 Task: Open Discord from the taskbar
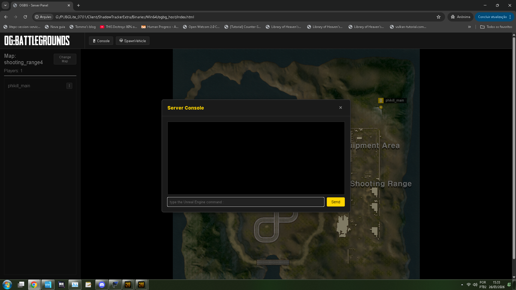(x=102, y=285)
